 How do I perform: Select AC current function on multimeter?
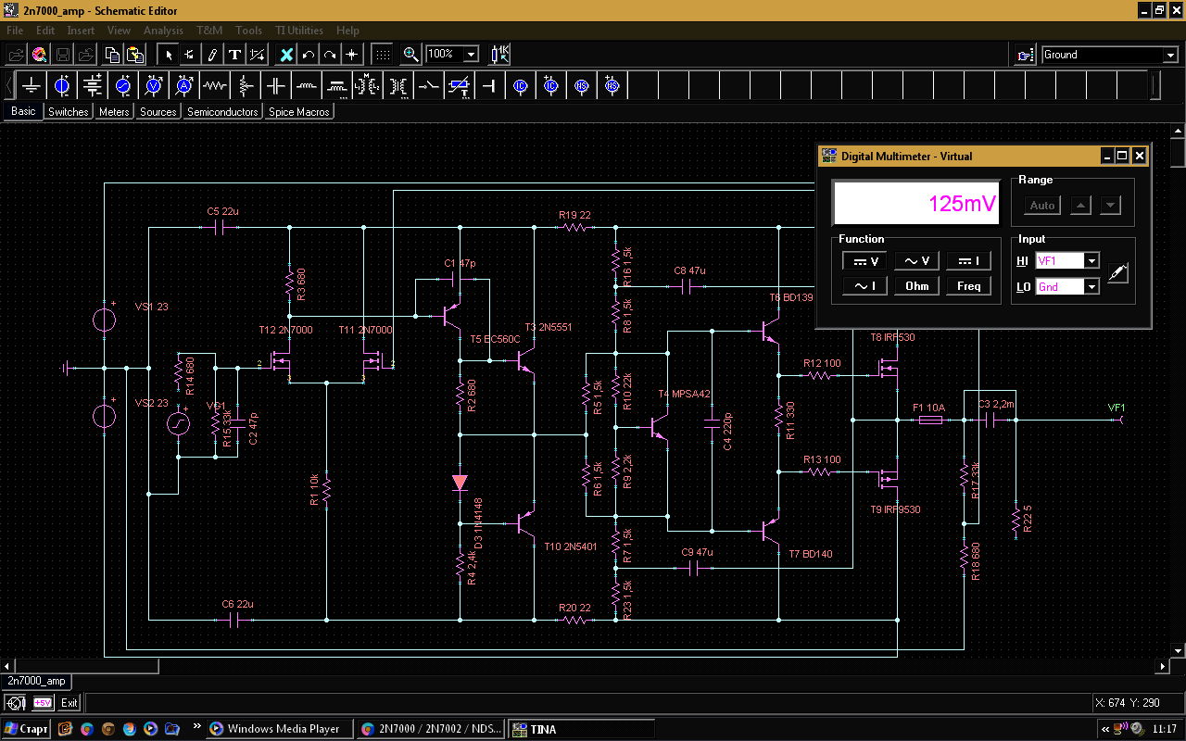[x=864, y=286]
